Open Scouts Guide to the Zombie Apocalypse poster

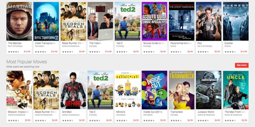[155, 21]
